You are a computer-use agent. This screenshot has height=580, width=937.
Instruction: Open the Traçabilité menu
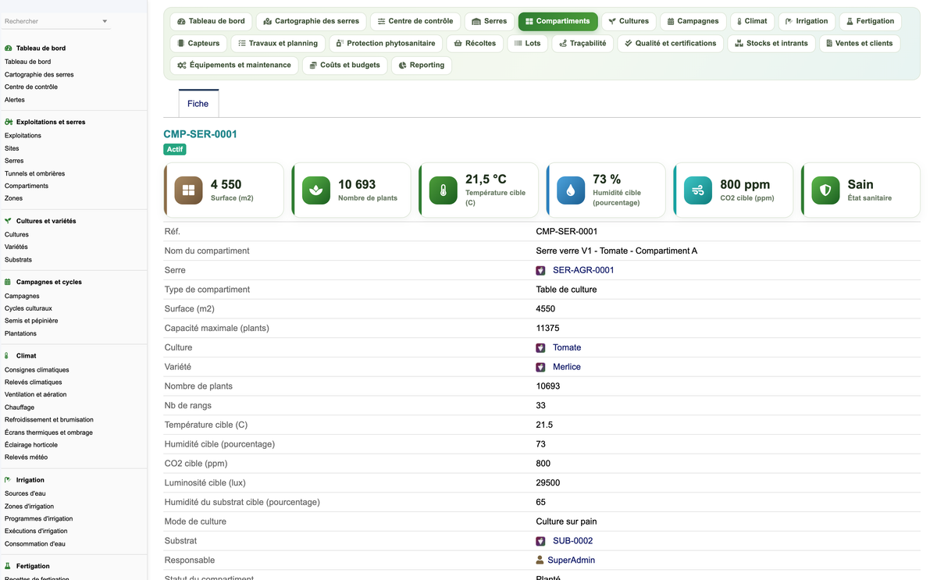click(x=583, y=43)
